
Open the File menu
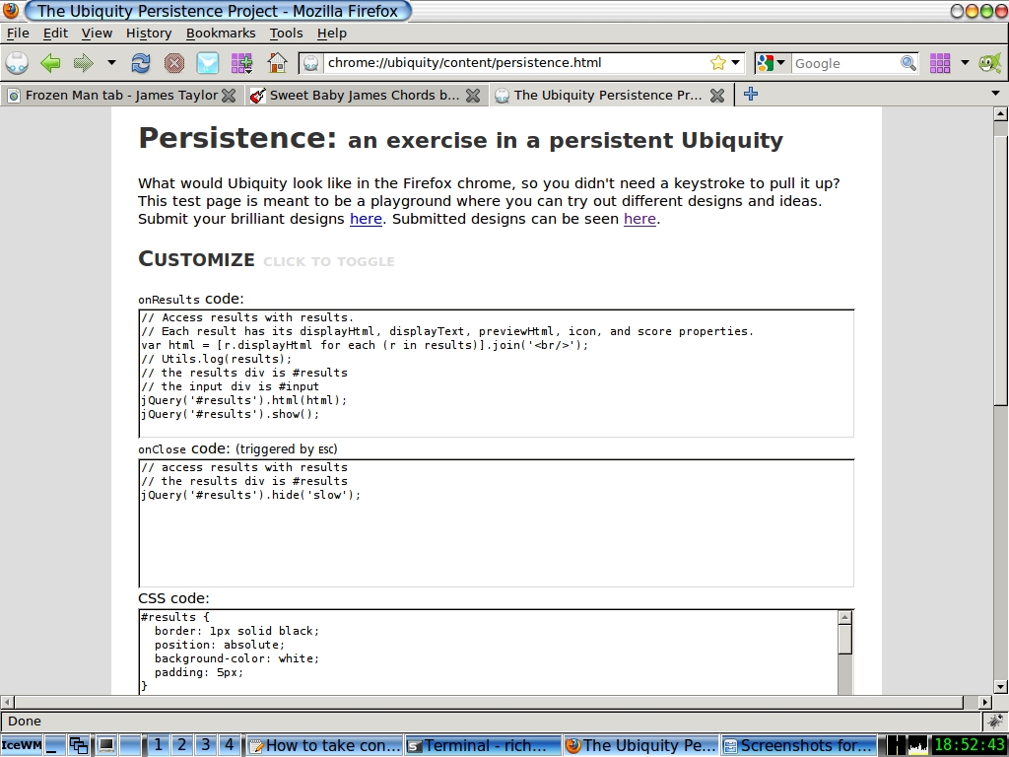tap(18, 34)
